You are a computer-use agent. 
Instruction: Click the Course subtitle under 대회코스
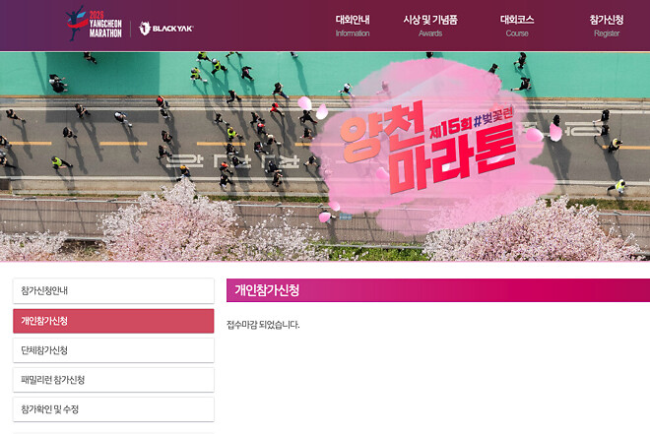coord(517,33)
